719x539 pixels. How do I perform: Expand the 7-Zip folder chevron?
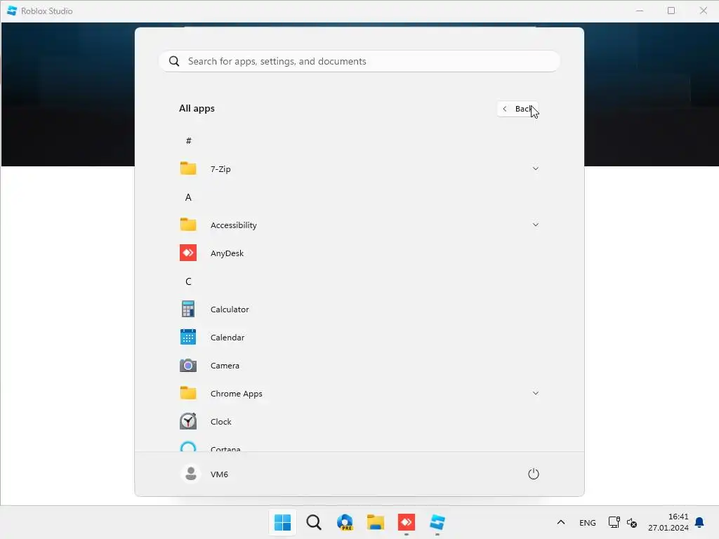[x=535, y=168]
